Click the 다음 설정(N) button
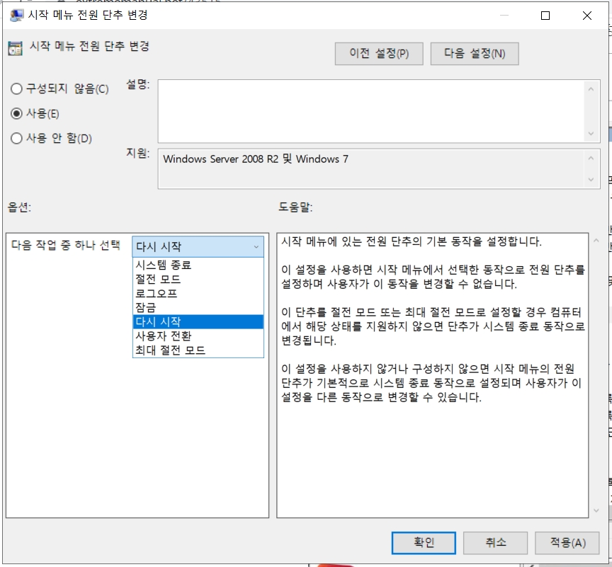 click(475, 53)
